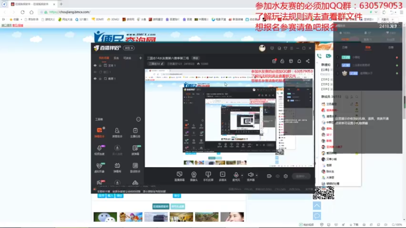This screenshot has height=228, width=406.
Task: Collapse the 工具箱 toolbox section
Action: pyautogui.click(x=139, y=119)
